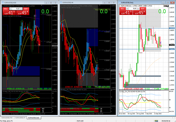
Task: Decrease trade volume in the M30 chart
Action: click(10, 9)
